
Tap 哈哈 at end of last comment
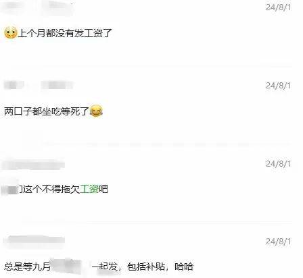click(184, 267)
